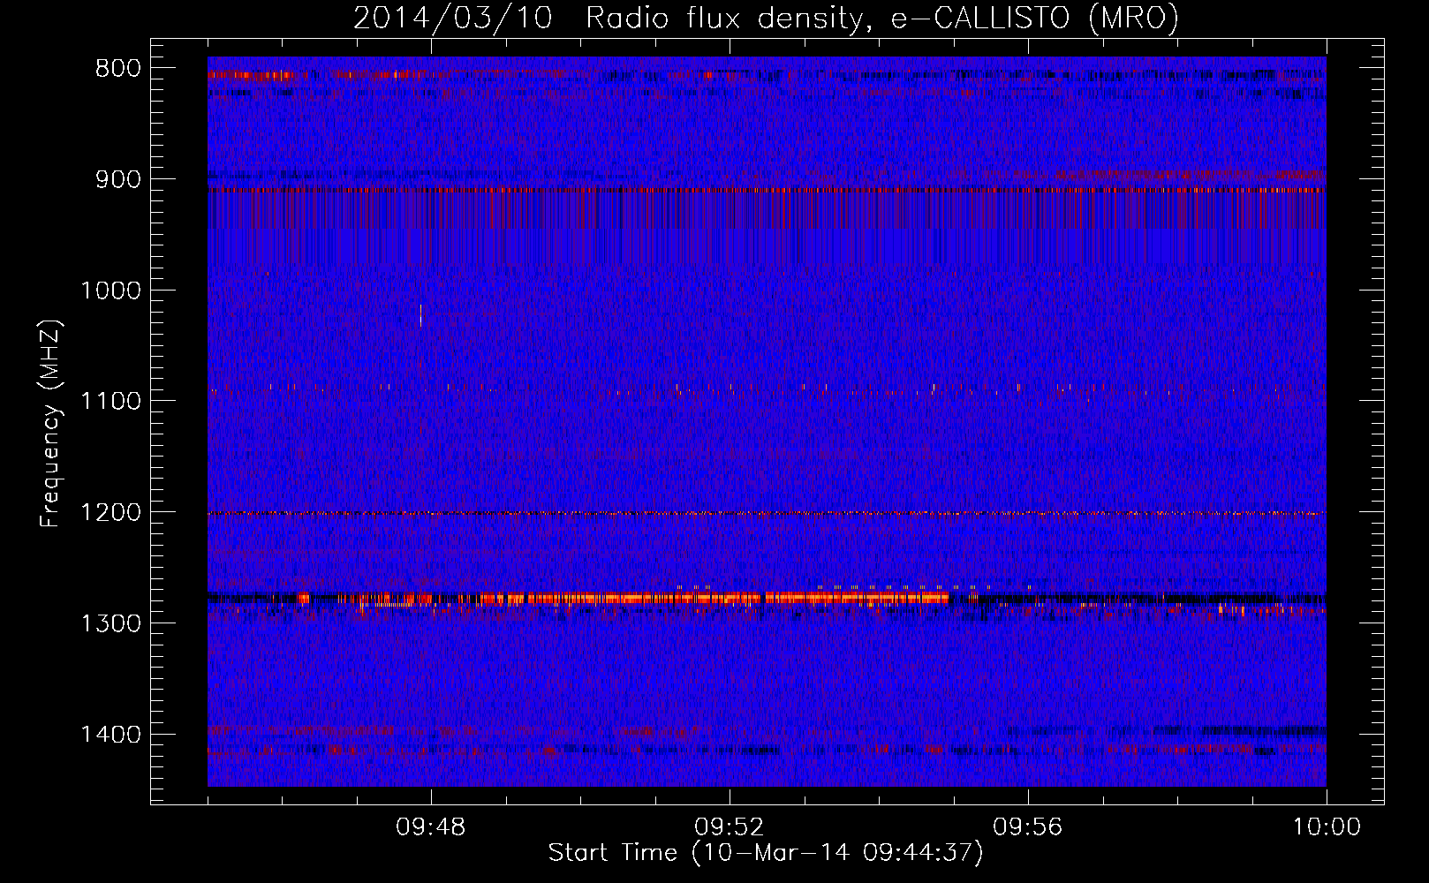Click the 10:00 time tick label
Image resolution: width=1429 pixels, height=883 pixels.
tap(1327, 827)
